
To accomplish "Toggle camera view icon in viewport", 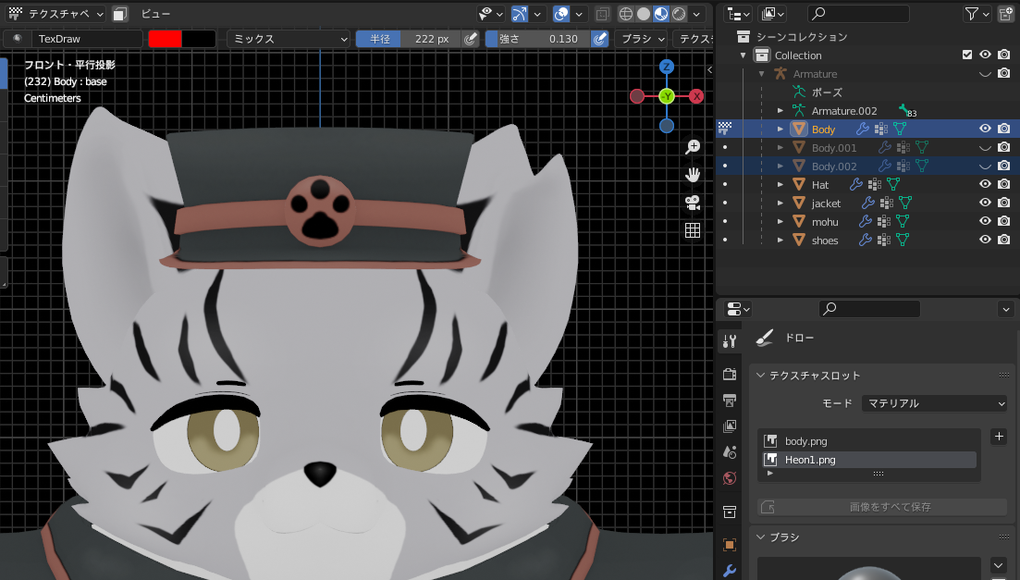I will (693, 203).
